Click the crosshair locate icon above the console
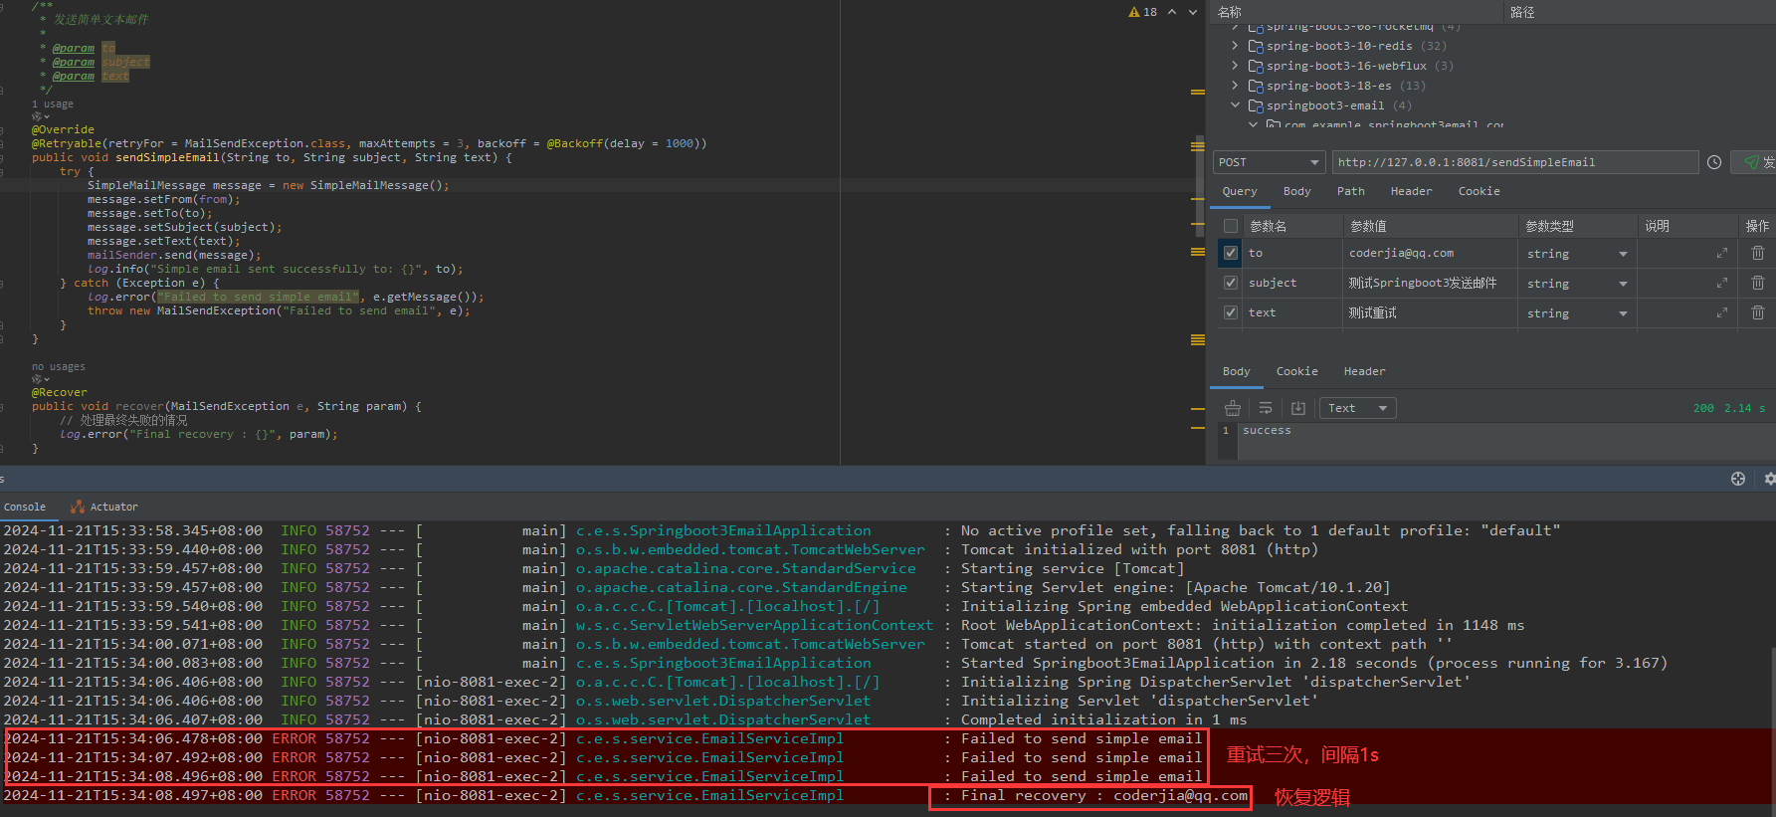Viewport: 1776px width, 817px height. coord(1738,479)
